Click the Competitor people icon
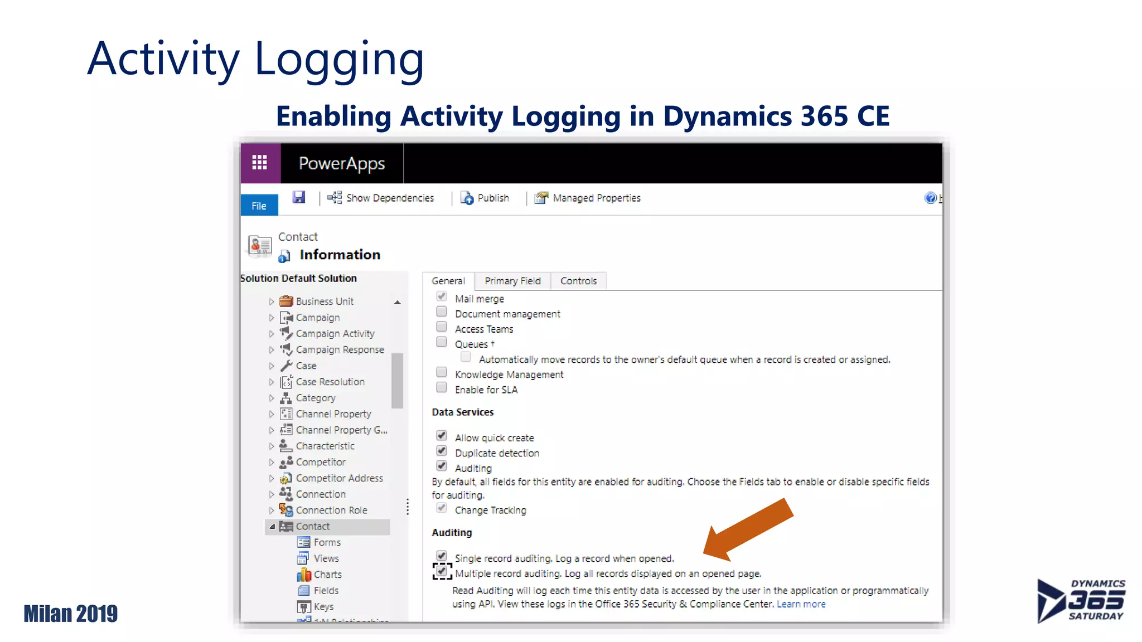 pos(286,462)
